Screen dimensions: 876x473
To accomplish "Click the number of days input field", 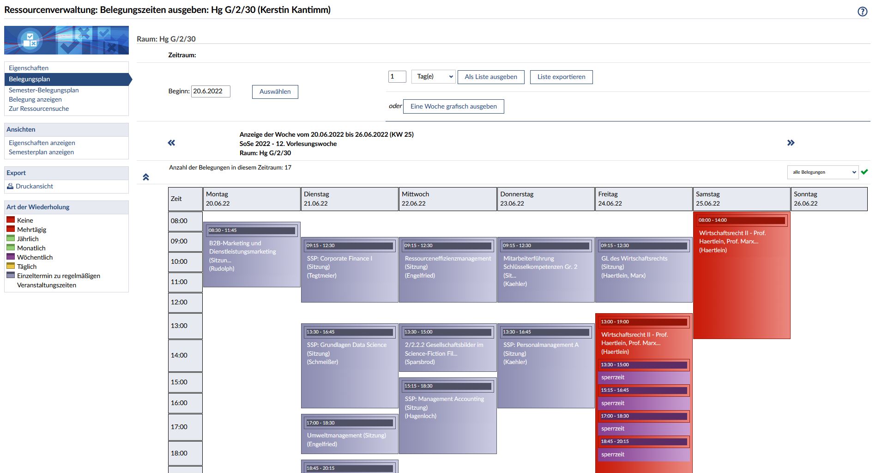I will [x=397, y=77].
